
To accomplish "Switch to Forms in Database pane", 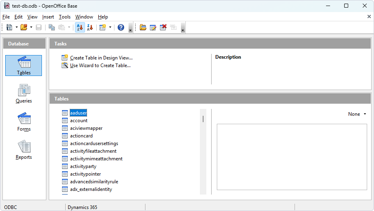I will [x=24, y=122].
